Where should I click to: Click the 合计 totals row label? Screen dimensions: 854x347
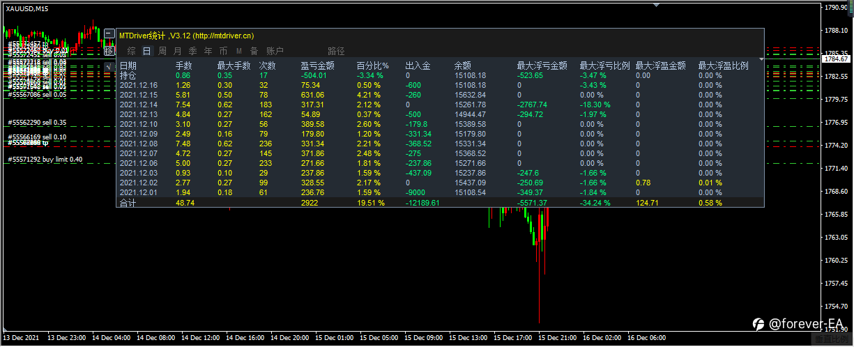[128, 203]
